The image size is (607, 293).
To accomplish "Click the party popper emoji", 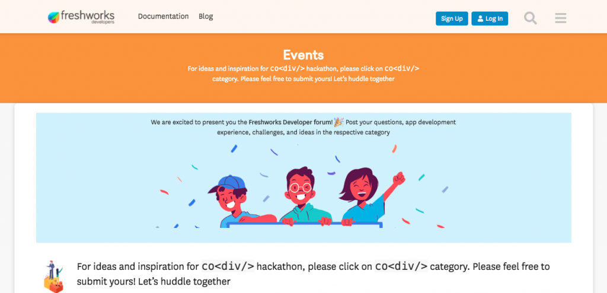I will pyautogui.click(x=338, y=122).
